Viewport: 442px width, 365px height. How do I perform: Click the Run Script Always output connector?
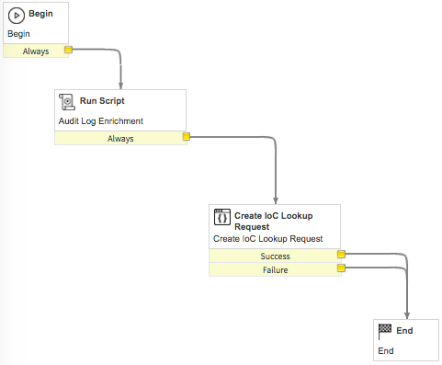187,136
